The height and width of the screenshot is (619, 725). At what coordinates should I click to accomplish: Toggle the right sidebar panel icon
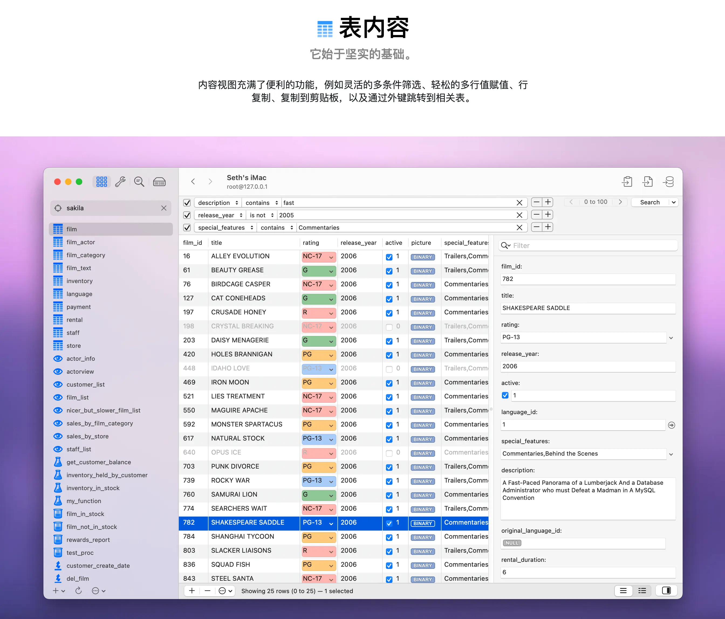[x=666, y=591]
